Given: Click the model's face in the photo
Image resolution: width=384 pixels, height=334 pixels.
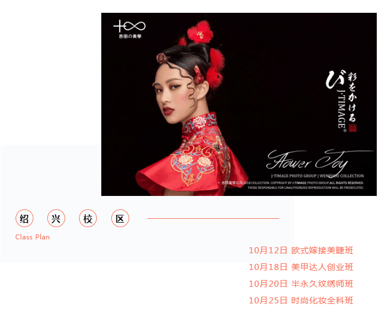Looking at the screenshot, I should point(171,96).
